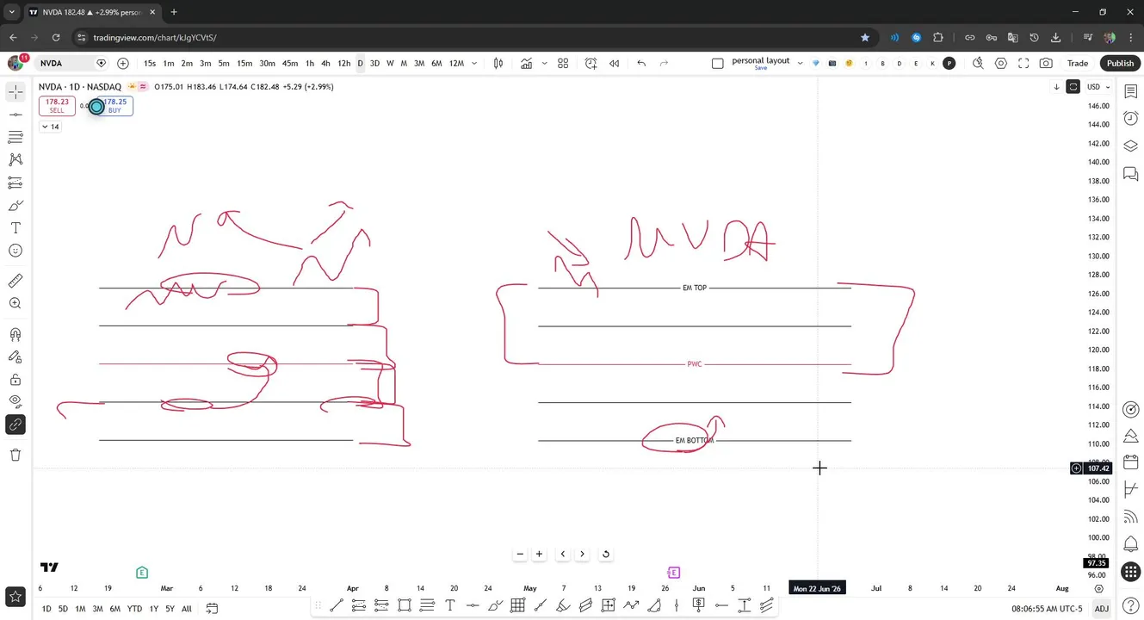
Task: Select the 12M timeframe
Action: point(456,63)
